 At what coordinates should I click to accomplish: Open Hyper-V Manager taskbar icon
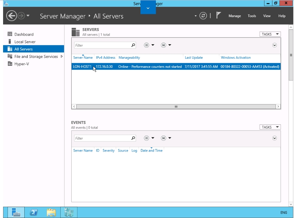coord(69,213)
